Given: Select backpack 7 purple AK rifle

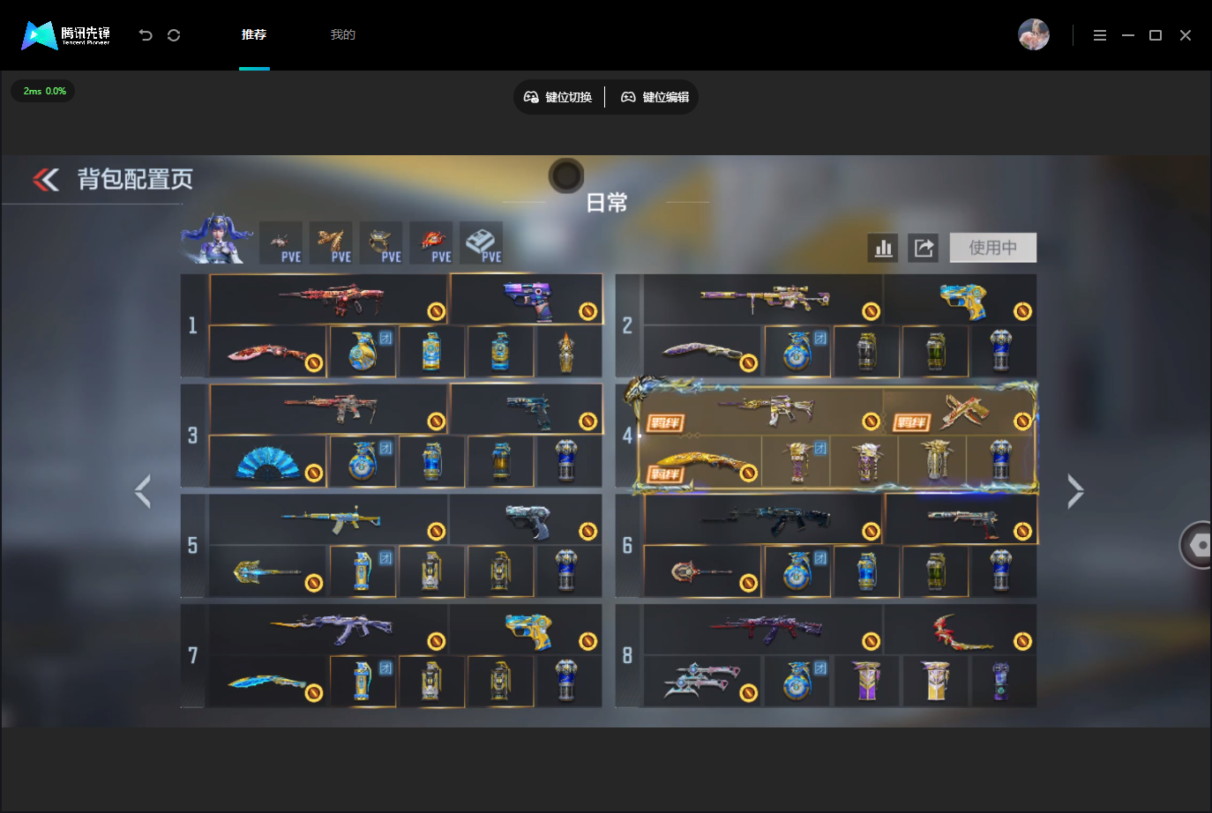Looking at the screenshot, I should point(329,629).
